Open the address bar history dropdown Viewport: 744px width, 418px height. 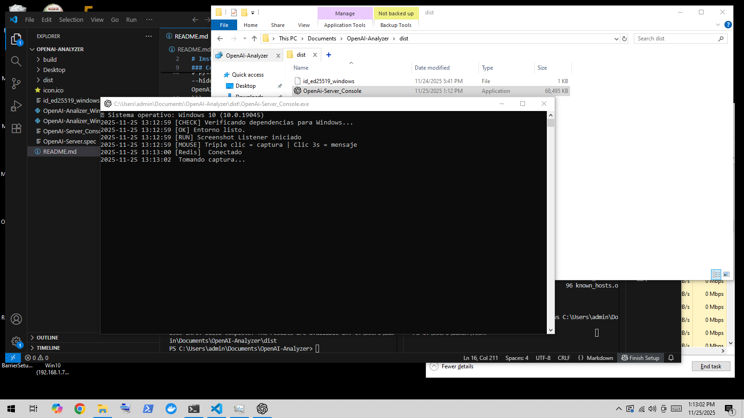point(616,39)
